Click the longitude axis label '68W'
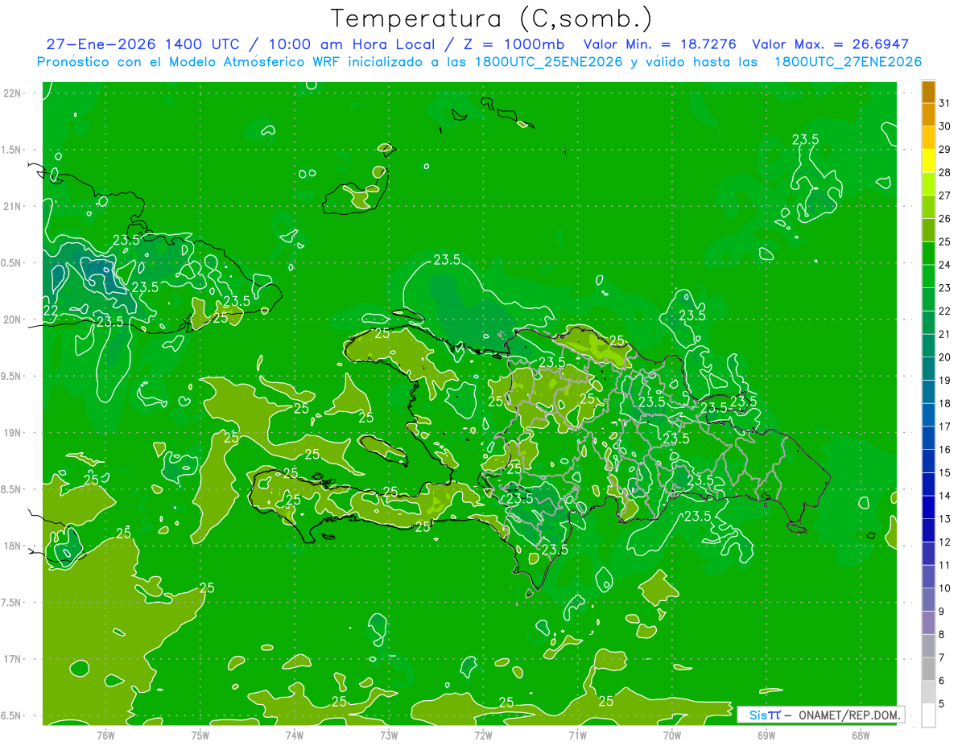966x746 pixels. point(861,735)
